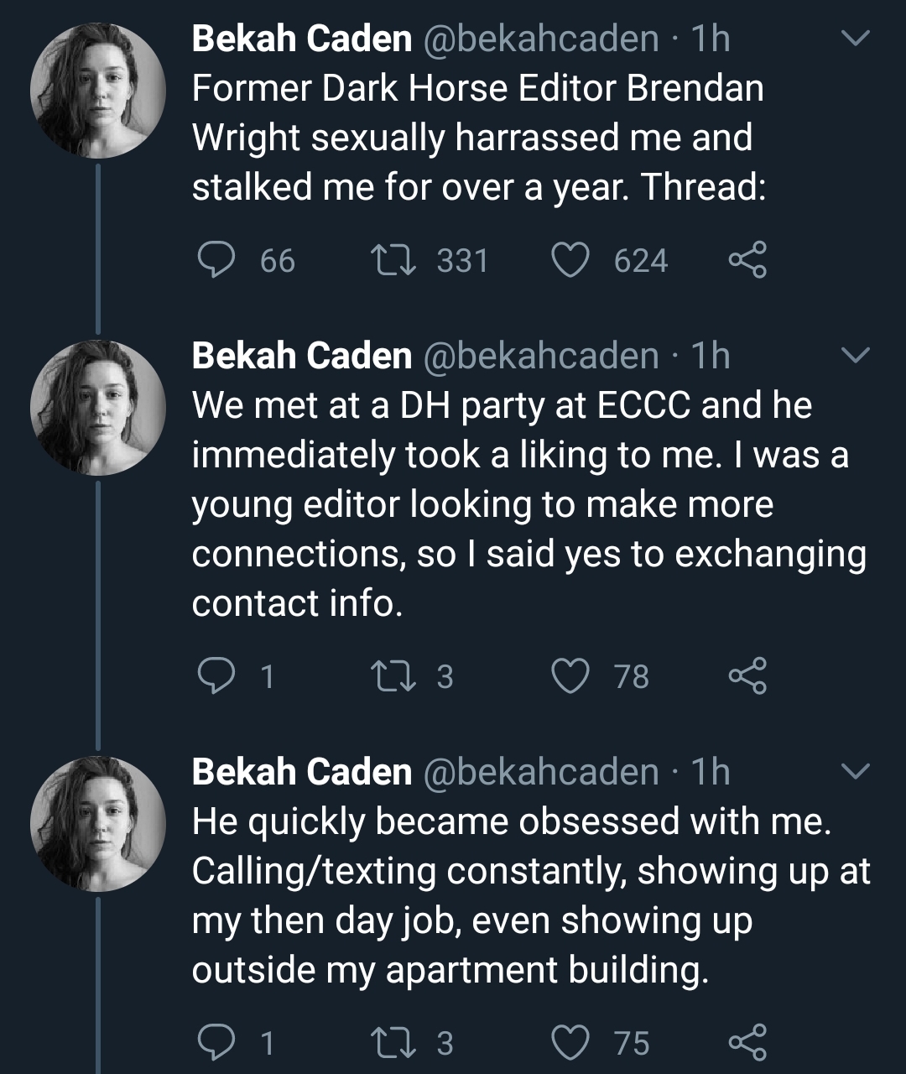Screen dimensions: 906x1074
Task: Open options chevron on third tweet
Action: point(856,771)
